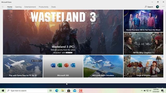Open the Microsoft 365 tile
The height and width of the screenshot is (93, 166).
(63, 66)
